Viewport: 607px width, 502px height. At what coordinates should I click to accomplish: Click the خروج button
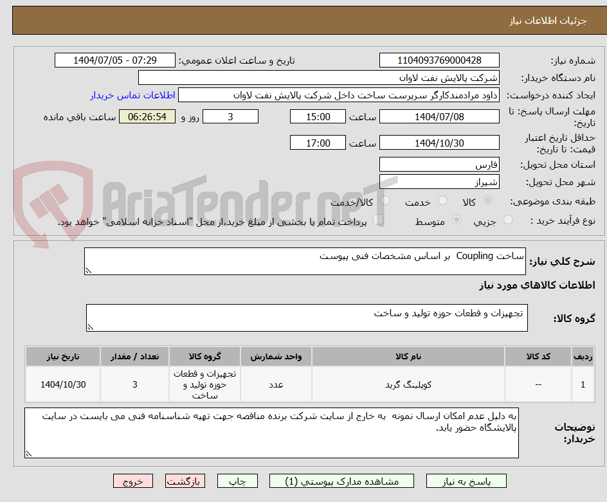click(133, 481)
